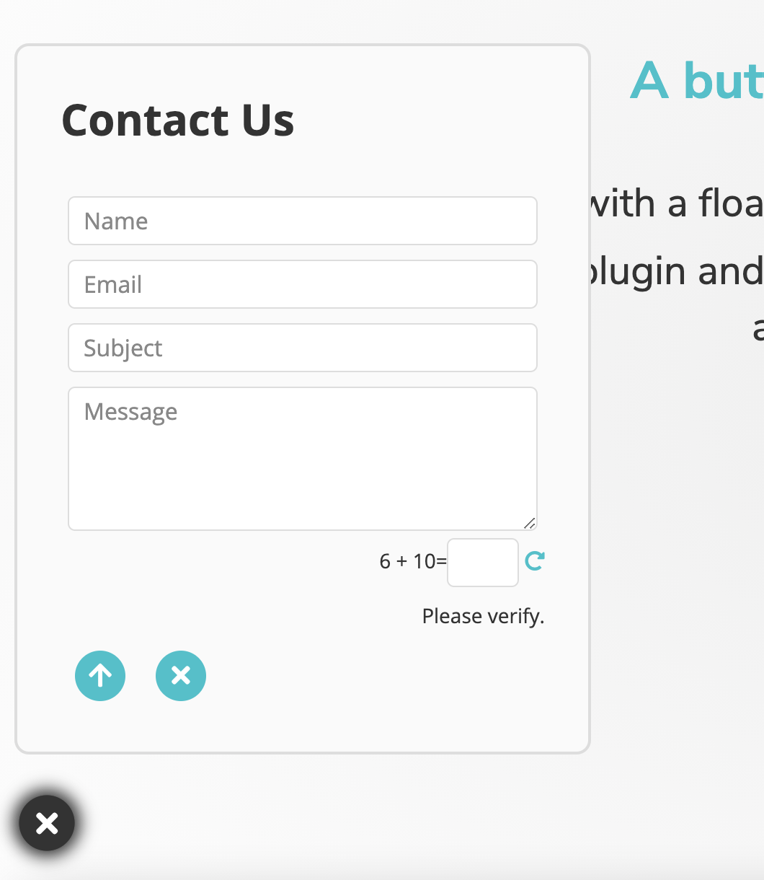Click the "with a floa" paragraph line

[677, 203]
